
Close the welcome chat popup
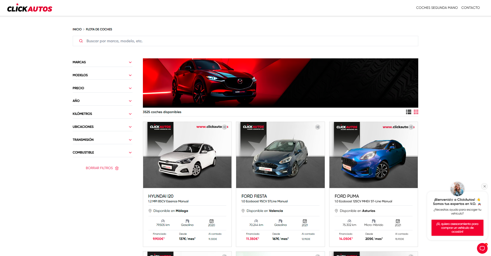coord(484,186)
